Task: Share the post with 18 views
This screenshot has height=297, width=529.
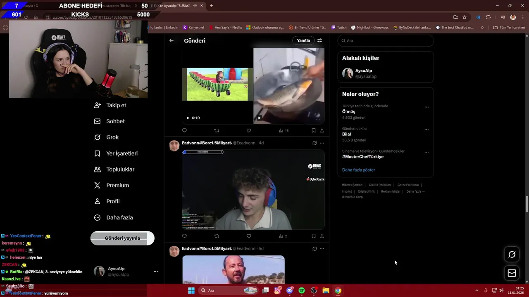Action: [x=322, y=130]
